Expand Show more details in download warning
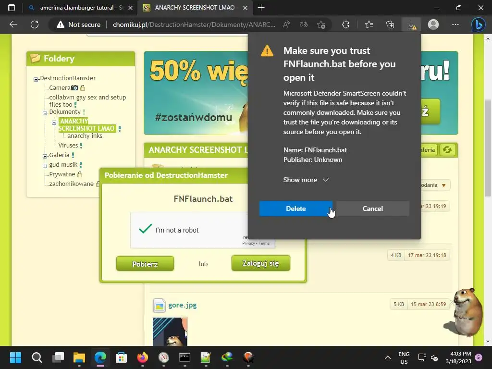This screenshot has width=492, height=369. (x=306, y=180)
